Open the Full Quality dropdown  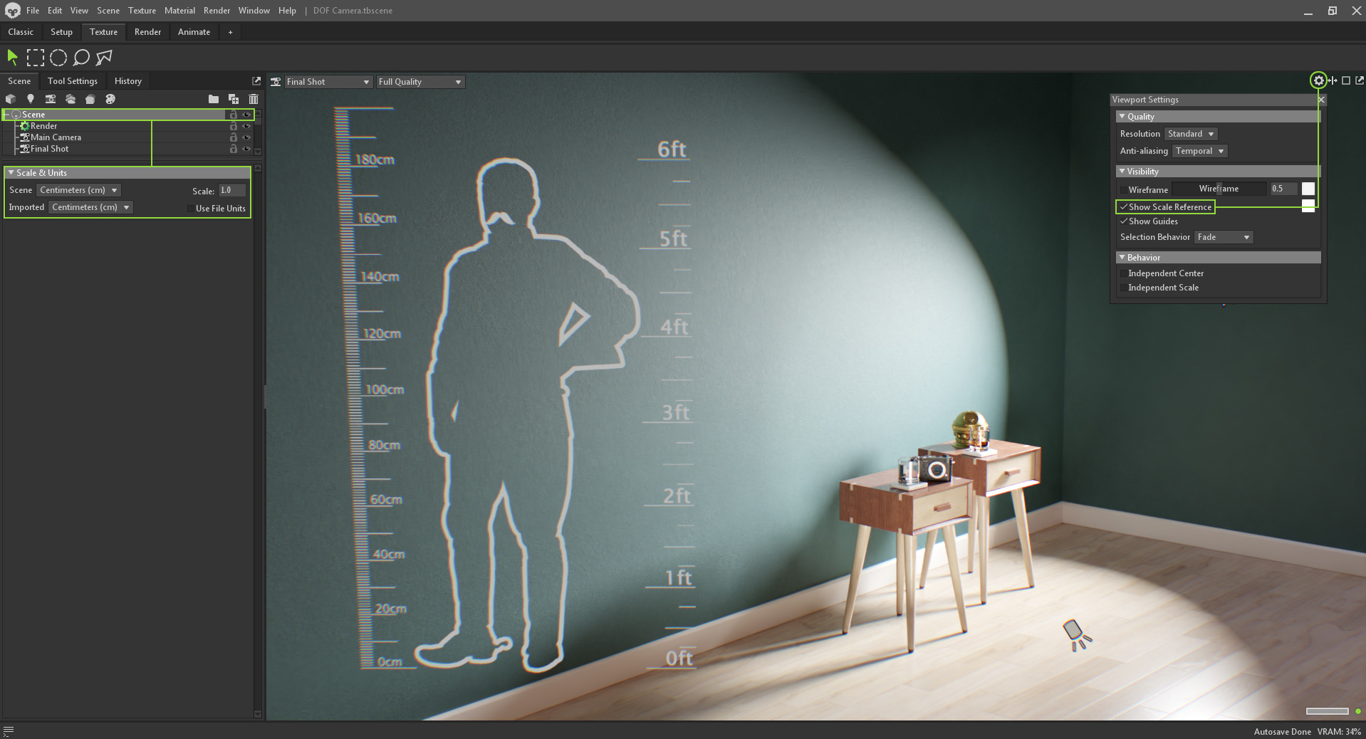[x=420, y=82]
